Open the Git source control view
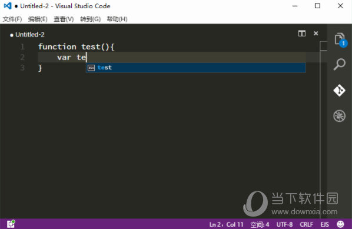Image resolution: width=352 pixels, height=229 pixels. tap(340, 90)
